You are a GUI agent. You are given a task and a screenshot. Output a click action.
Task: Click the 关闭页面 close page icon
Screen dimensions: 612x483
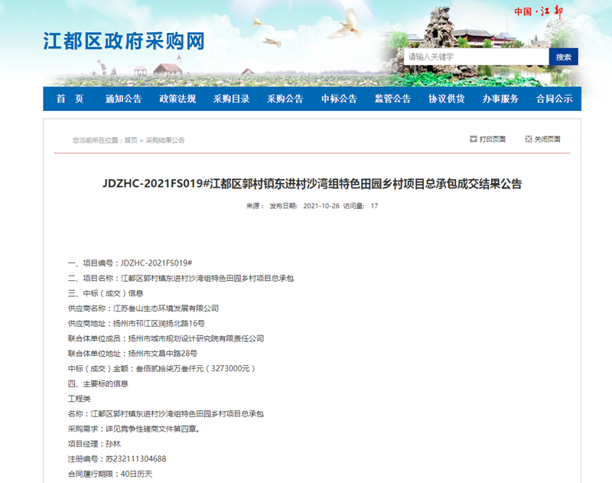point(528,139)
